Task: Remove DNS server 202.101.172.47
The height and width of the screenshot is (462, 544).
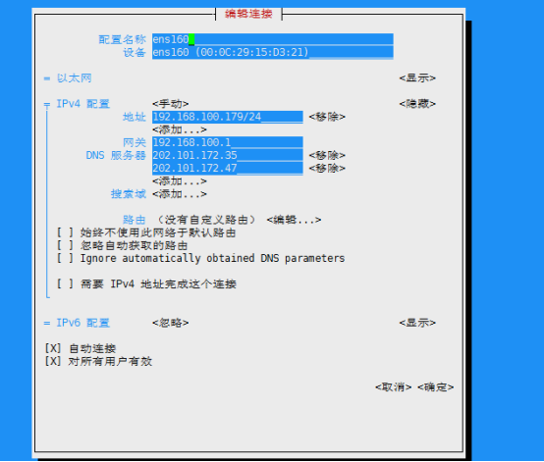Action: pos(327,168)
